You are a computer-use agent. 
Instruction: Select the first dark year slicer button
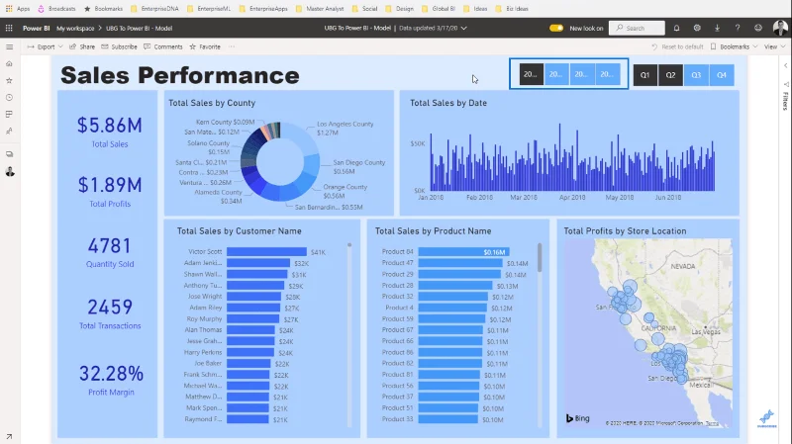tap(531, 74)
